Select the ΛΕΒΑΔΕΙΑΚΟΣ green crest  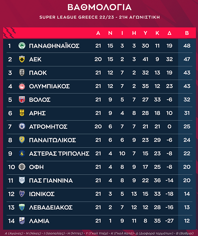(x=22, y=207)
